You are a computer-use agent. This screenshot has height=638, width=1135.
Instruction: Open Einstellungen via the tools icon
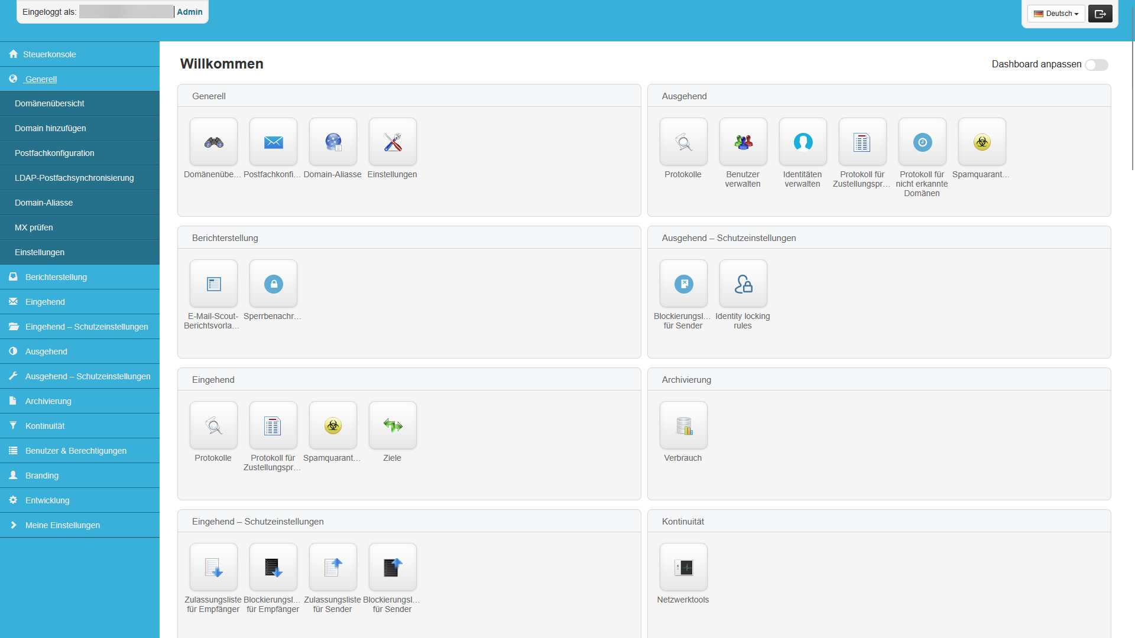click(x=392, y=142)
